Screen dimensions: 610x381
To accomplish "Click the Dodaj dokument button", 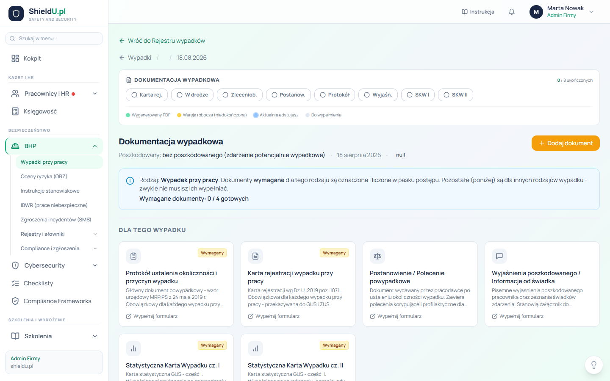I will (566, 143).
